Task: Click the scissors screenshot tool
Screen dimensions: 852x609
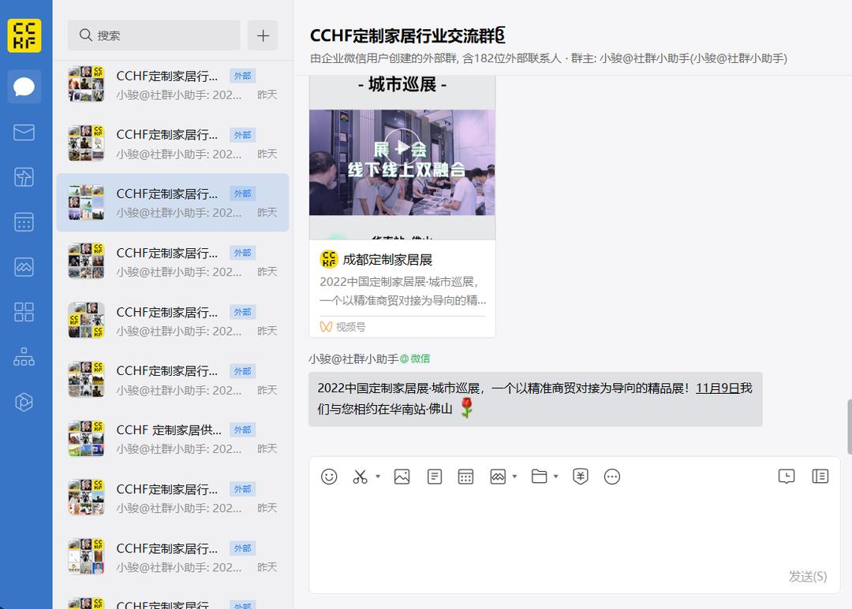Action: [361, 477]
